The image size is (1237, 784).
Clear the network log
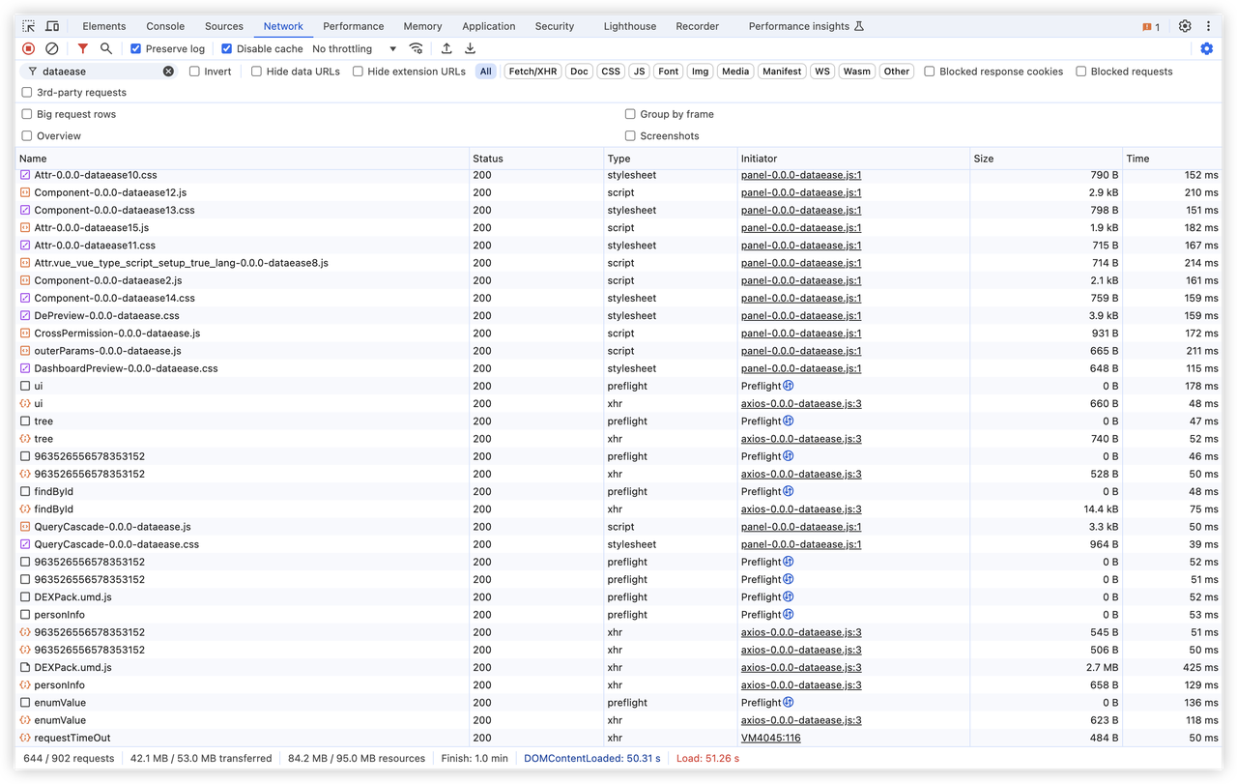click(52, 48)
